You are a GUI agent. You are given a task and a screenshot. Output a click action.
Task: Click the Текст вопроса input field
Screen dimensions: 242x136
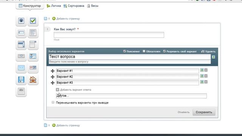coord(130,57)
